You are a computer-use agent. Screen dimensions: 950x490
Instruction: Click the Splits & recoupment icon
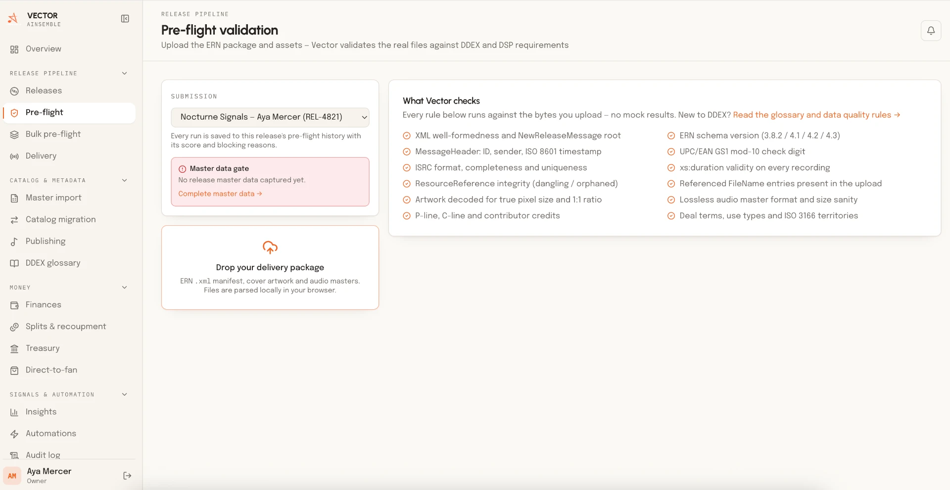14,327
